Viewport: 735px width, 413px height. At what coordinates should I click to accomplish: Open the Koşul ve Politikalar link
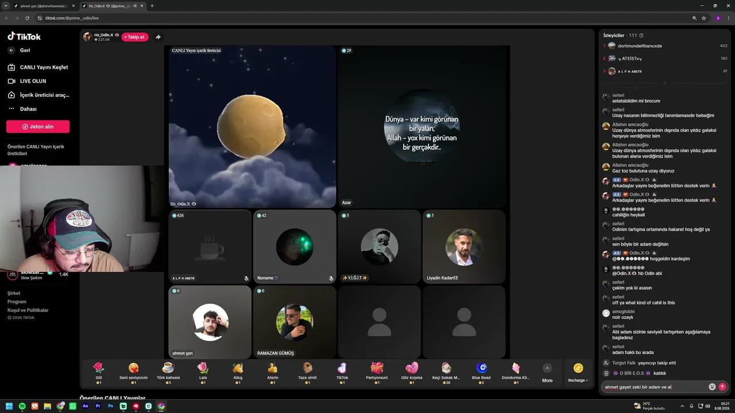click(28, 310)
